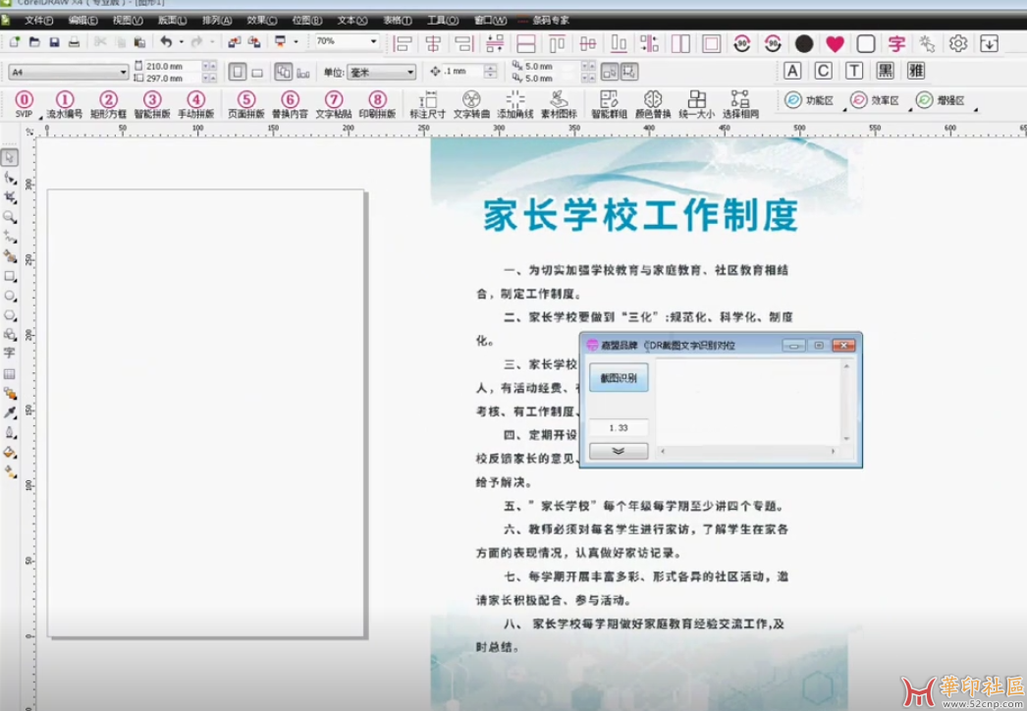Click the 文字转曲 icon
Screen dimensions: 1027x711
[471, 104]
